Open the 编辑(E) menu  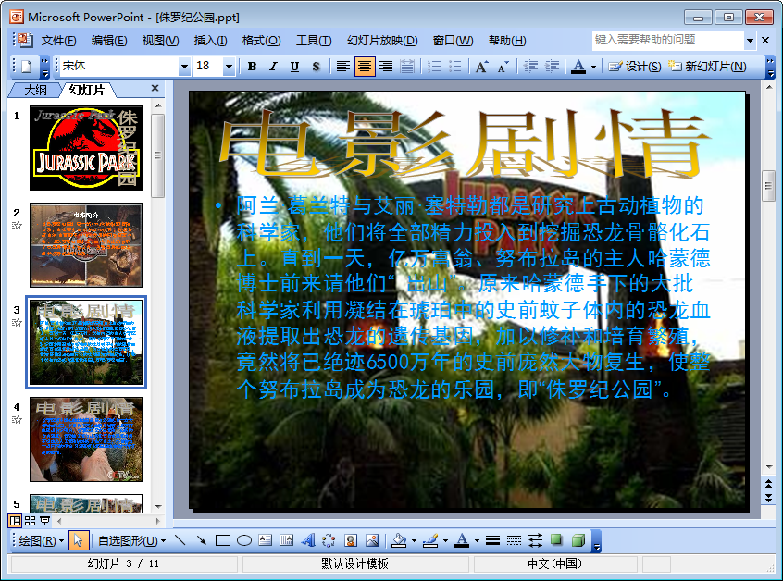pyautogui.click(x=109, y=41)
